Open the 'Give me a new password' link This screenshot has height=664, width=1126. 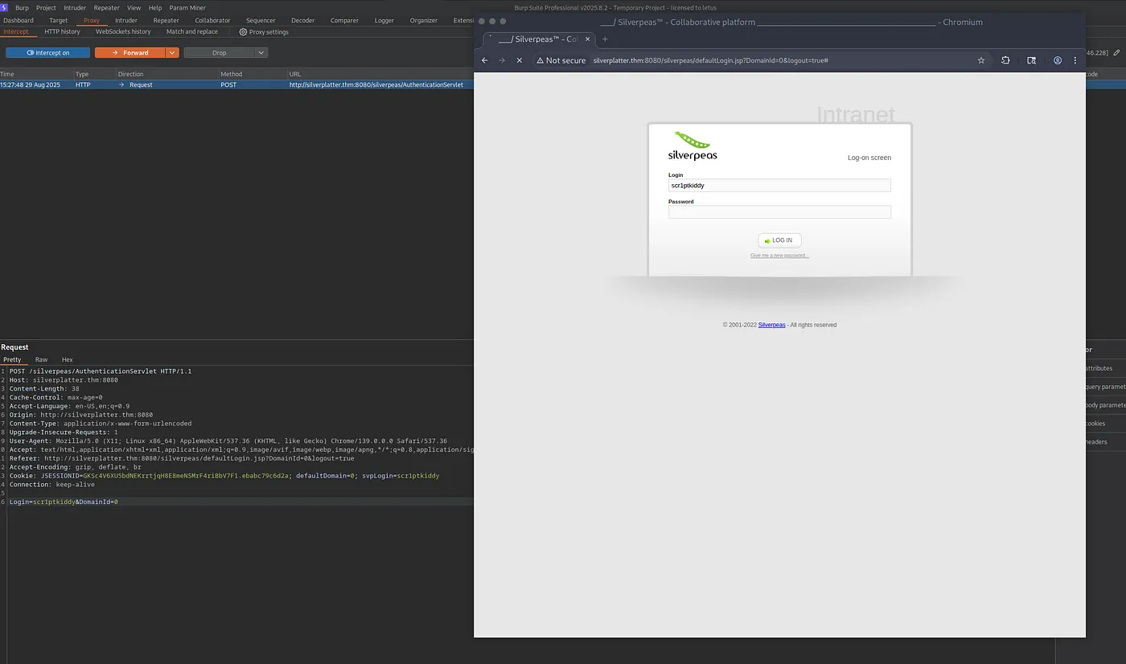tap(779, 255)
